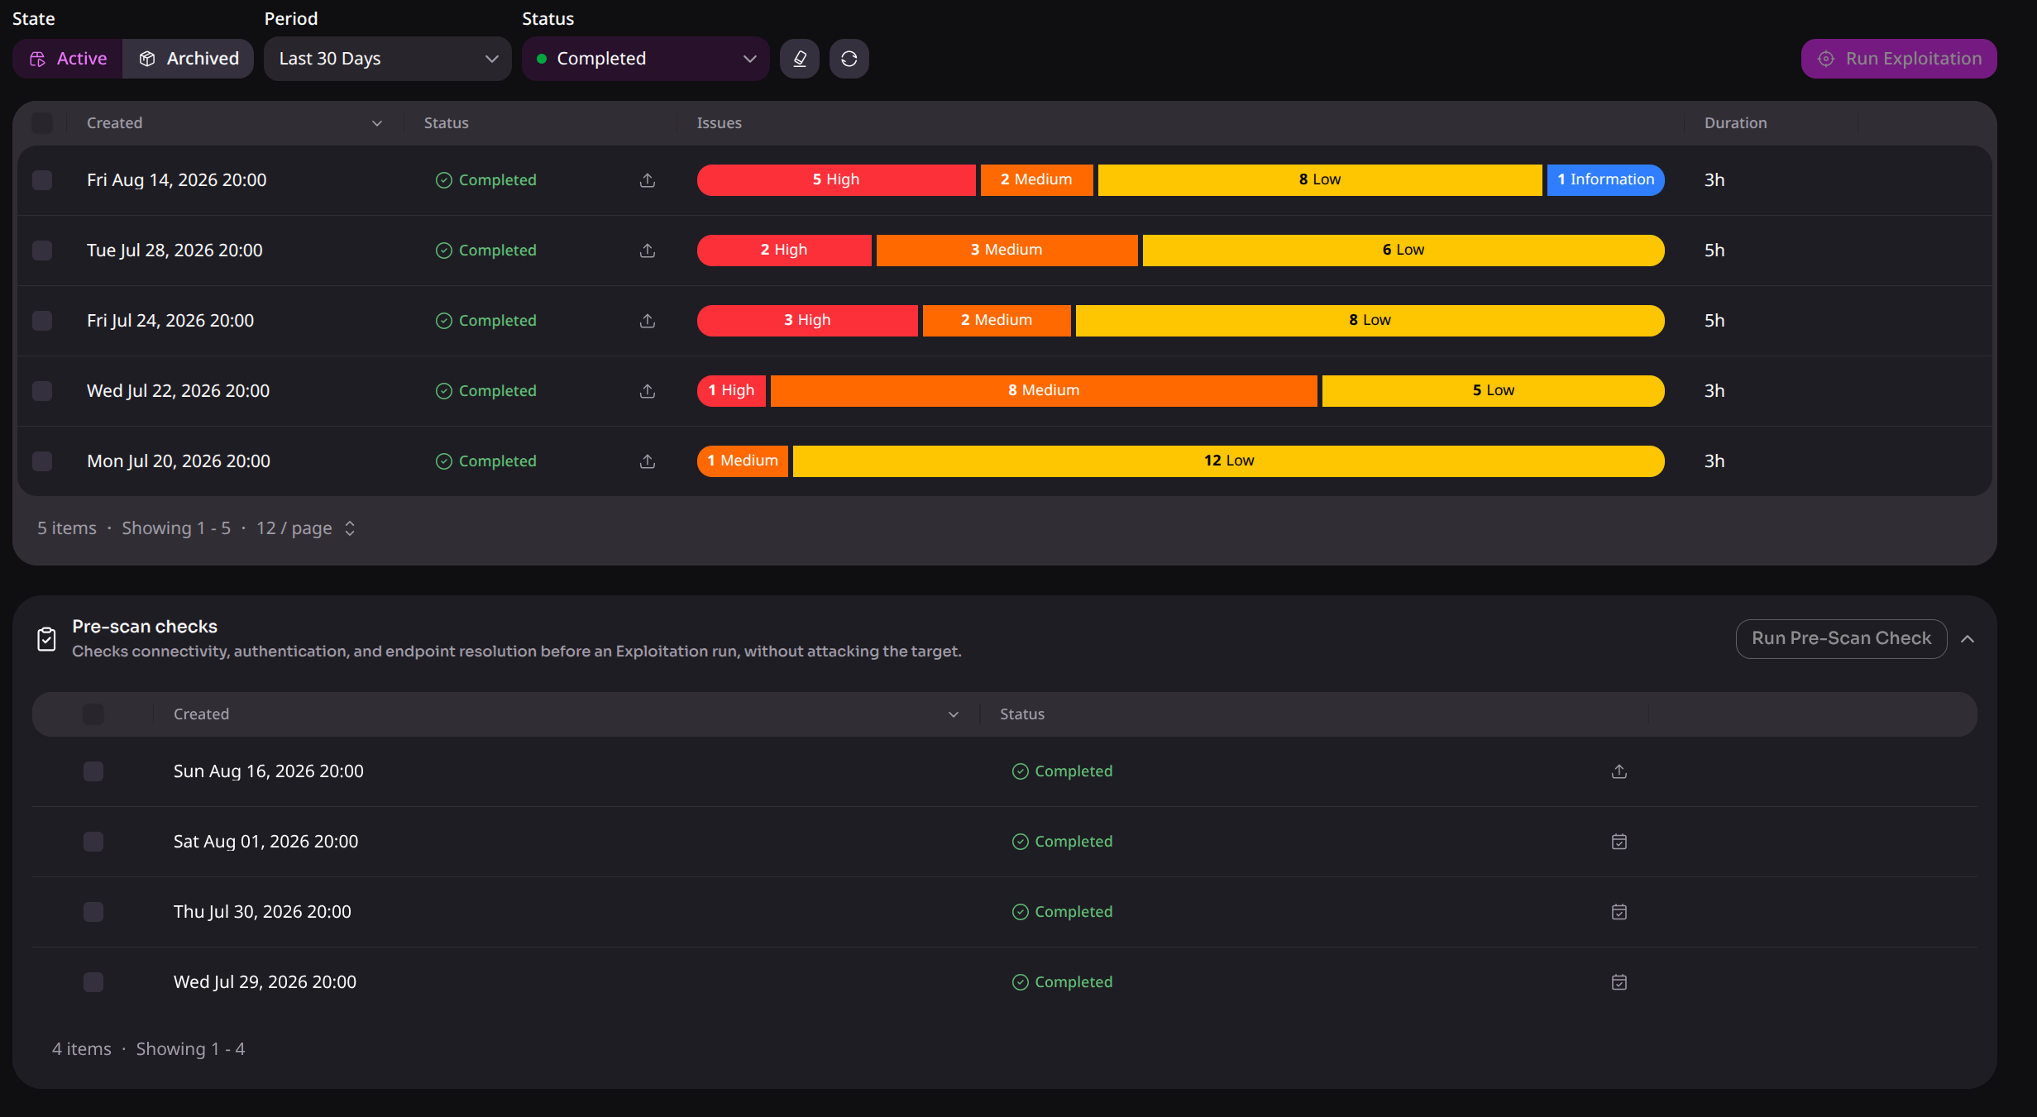Export the Tue Jul 28 exploitation run
Viewport: 2037px width, 1117px height.
648,251
